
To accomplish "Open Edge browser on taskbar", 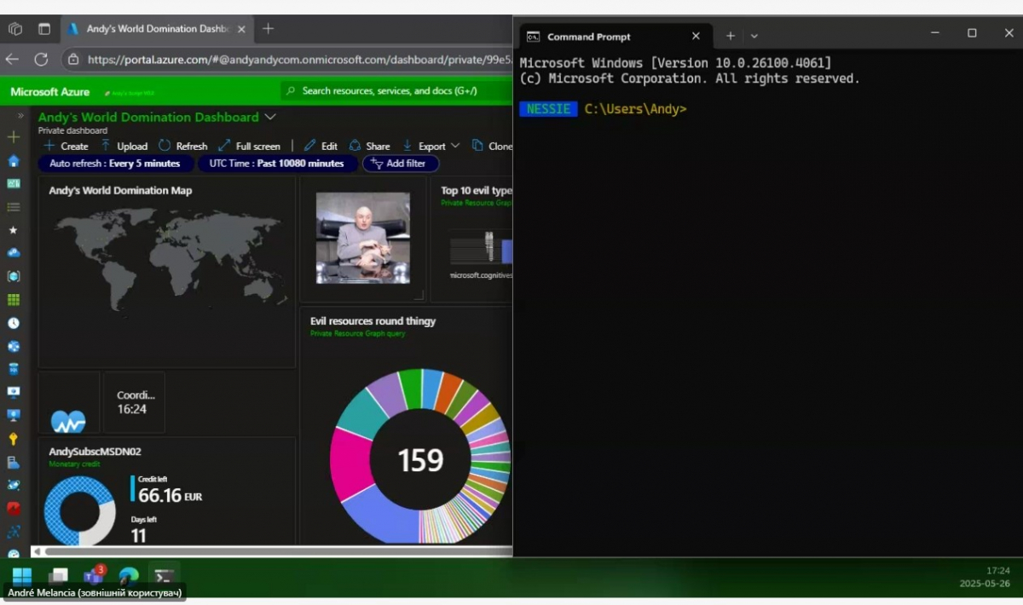I will click(129, 577).
